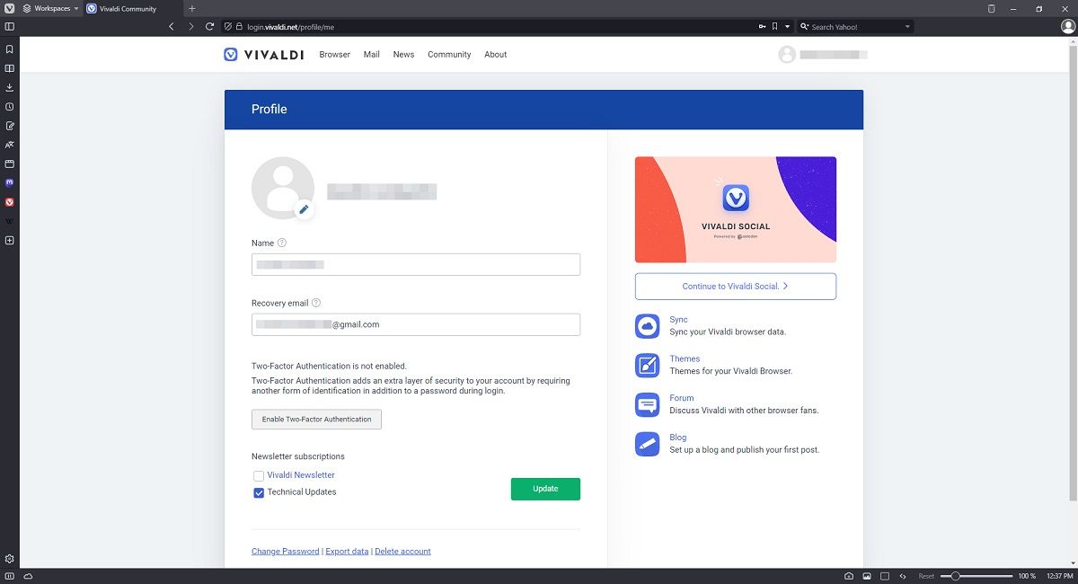The height and width of the screenshot is (584, 1078).
Task: Open browser settings gear
Action: [9, 559]
